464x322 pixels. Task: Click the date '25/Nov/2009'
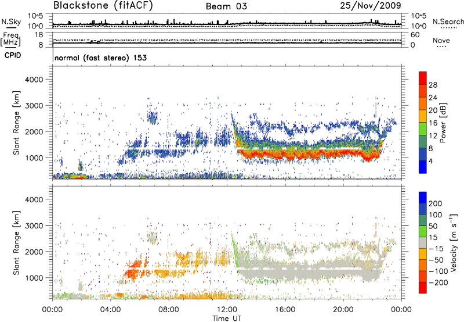coord(371,5)
